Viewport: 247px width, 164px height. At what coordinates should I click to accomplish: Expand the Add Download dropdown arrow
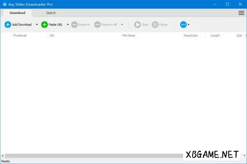click(36, 25)
